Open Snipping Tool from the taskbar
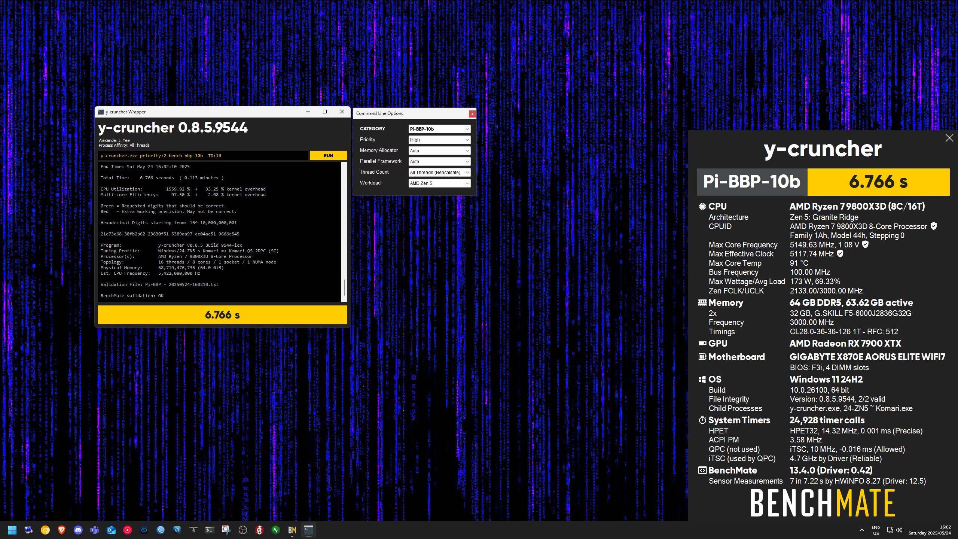Image resolution: width=958 pixels, height=539 pixels. coord(226,530)
